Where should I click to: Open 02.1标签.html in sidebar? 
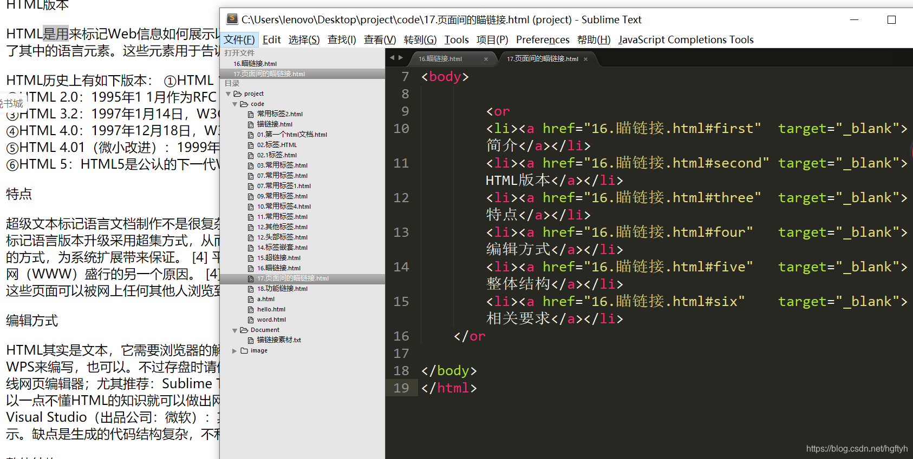277,155
